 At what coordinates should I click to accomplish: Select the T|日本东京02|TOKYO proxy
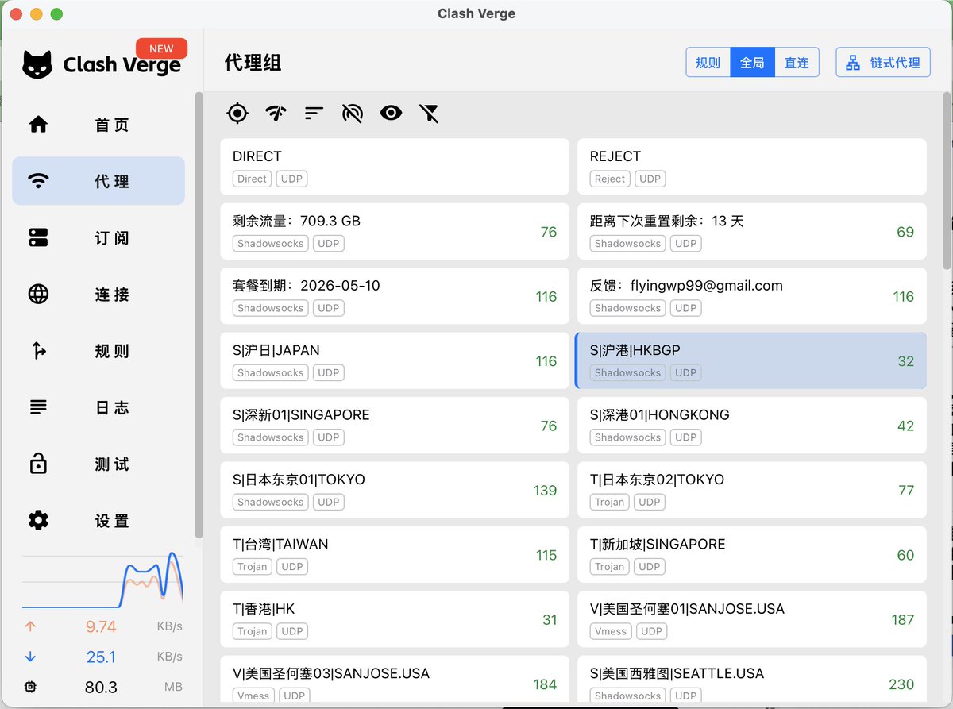click(x=751, y=490)
